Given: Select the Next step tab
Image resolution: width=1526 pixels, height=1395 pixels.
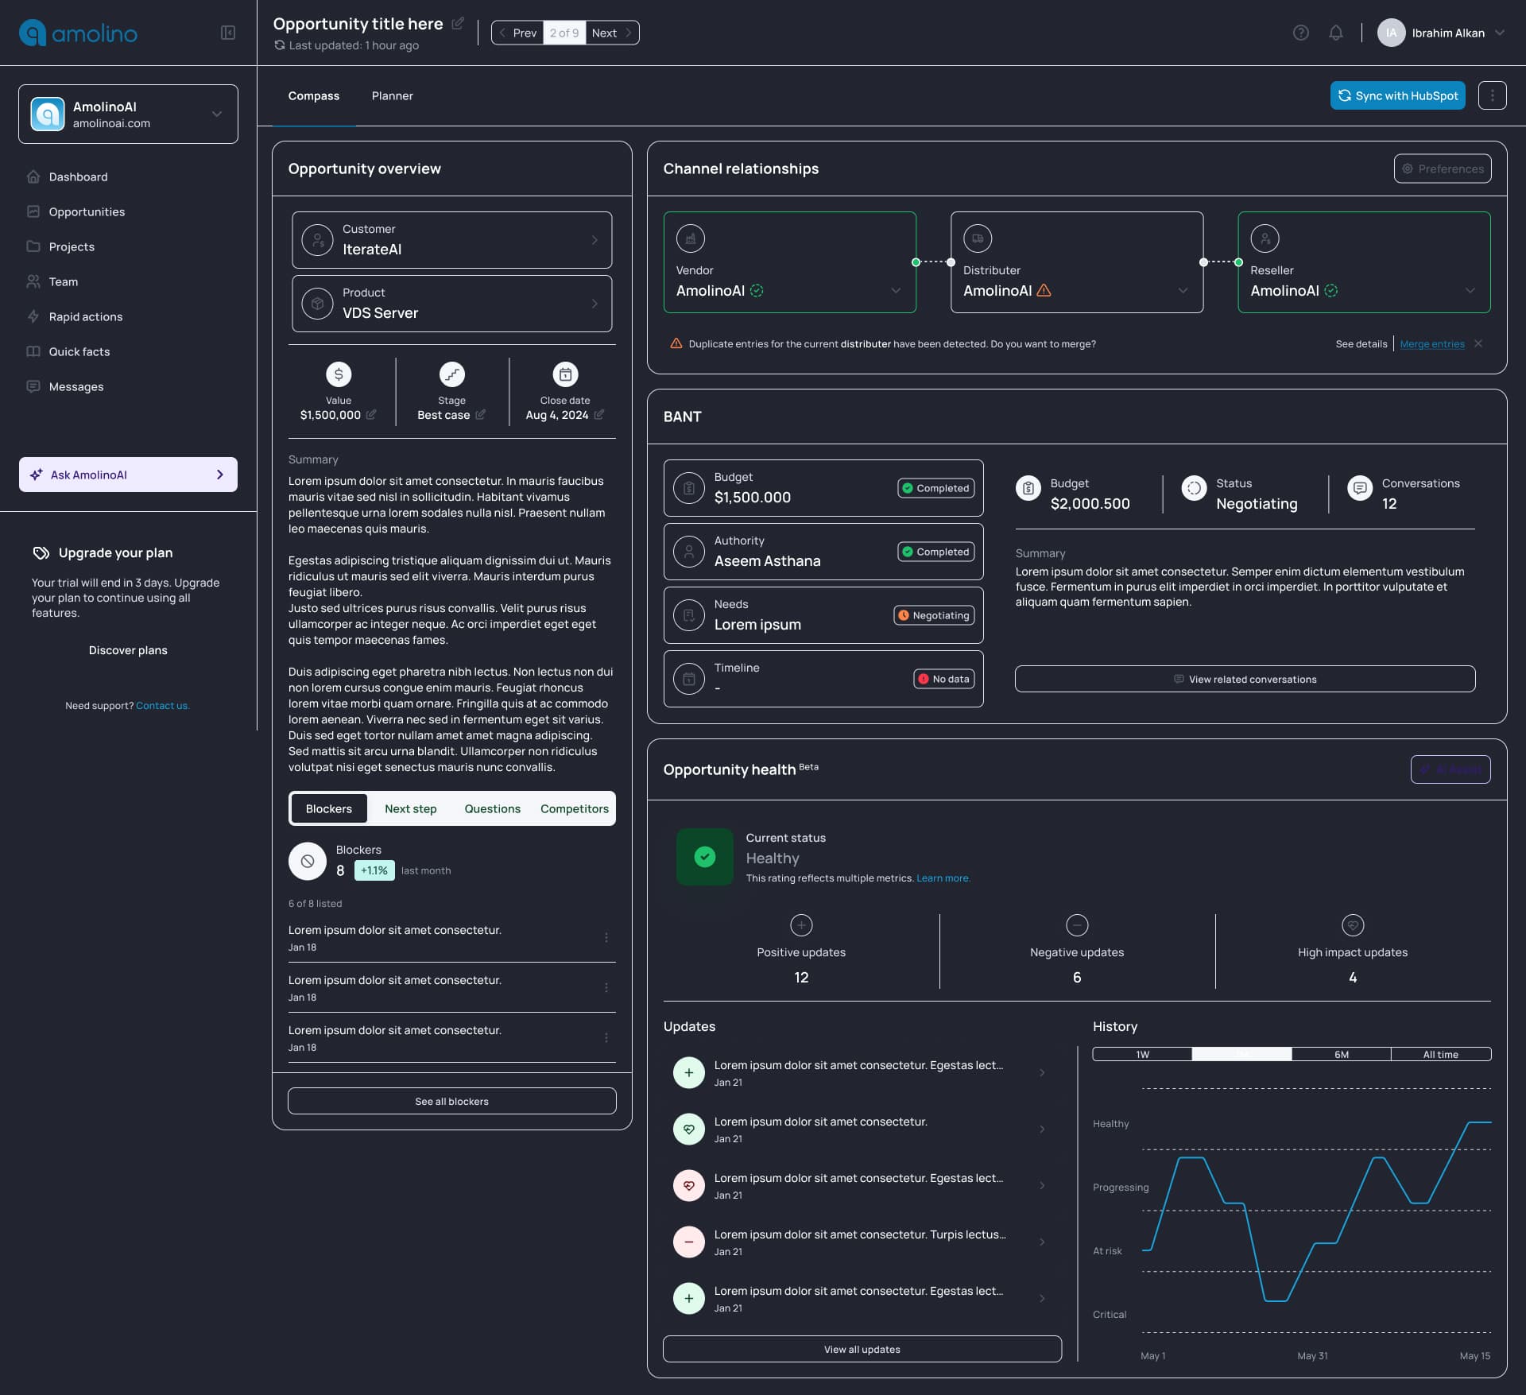Looking at the screenshot, I should (411, 808).
